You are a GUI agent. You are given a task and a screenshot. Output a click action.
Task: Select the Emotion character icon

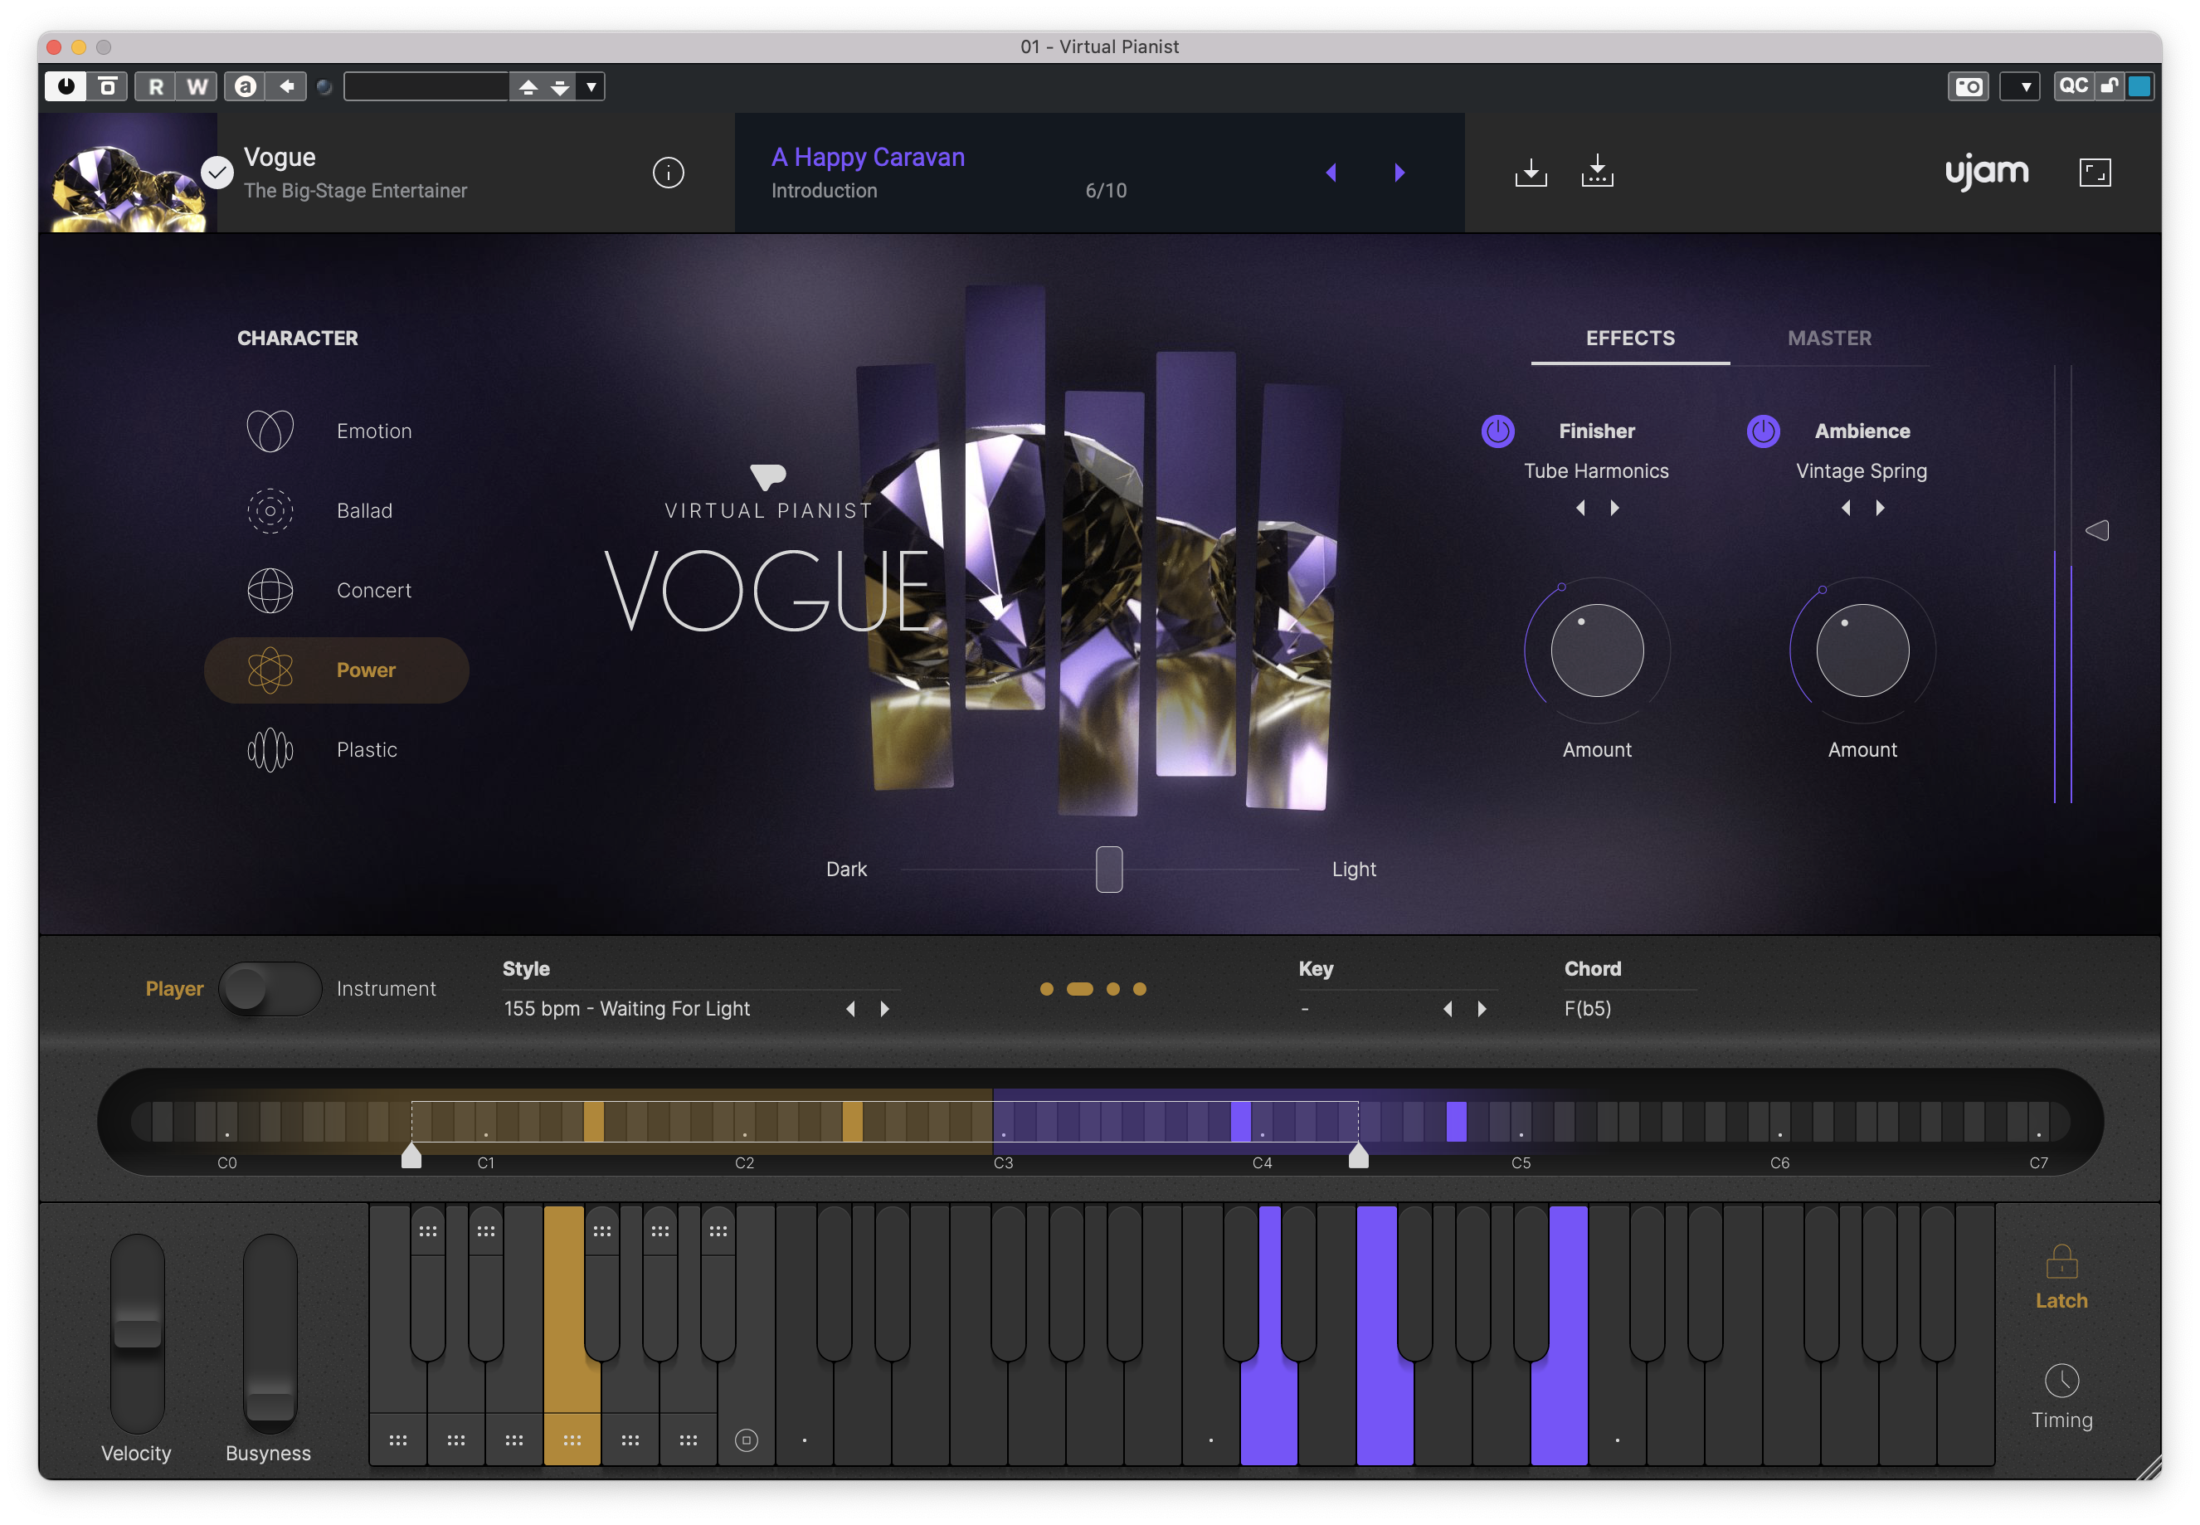[270, 431]
